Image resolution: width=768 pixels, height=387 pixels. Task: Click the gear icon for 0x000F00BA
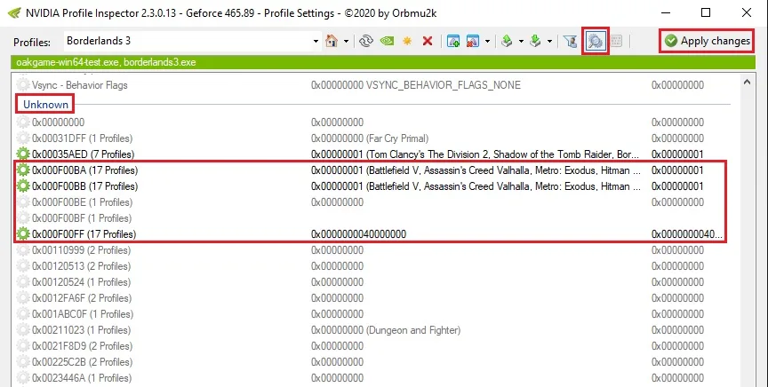coord(23,170)
